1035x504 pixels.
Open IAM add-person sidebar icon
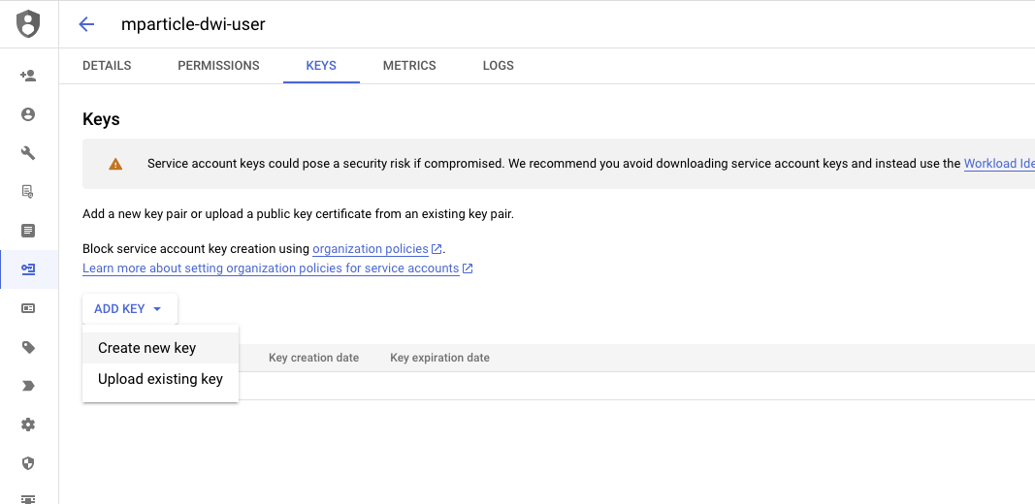point(28,76)
